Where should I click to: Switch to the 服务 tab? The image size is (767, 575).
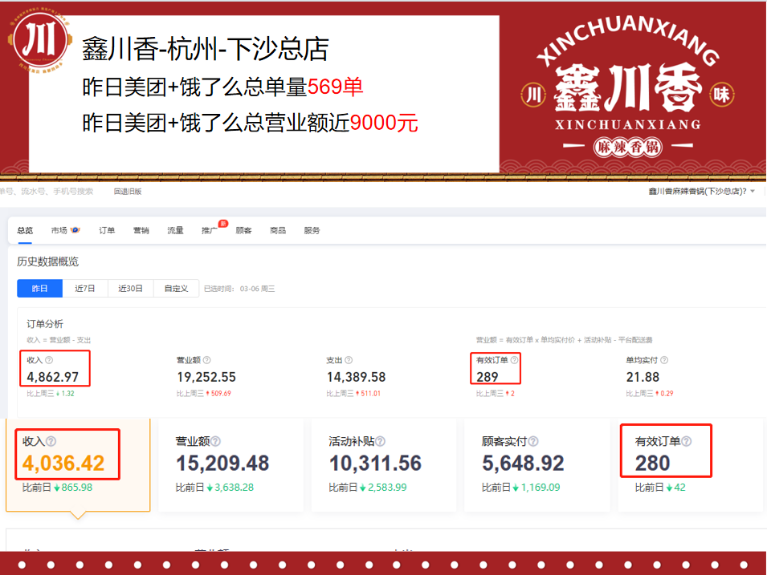[312, 231]
